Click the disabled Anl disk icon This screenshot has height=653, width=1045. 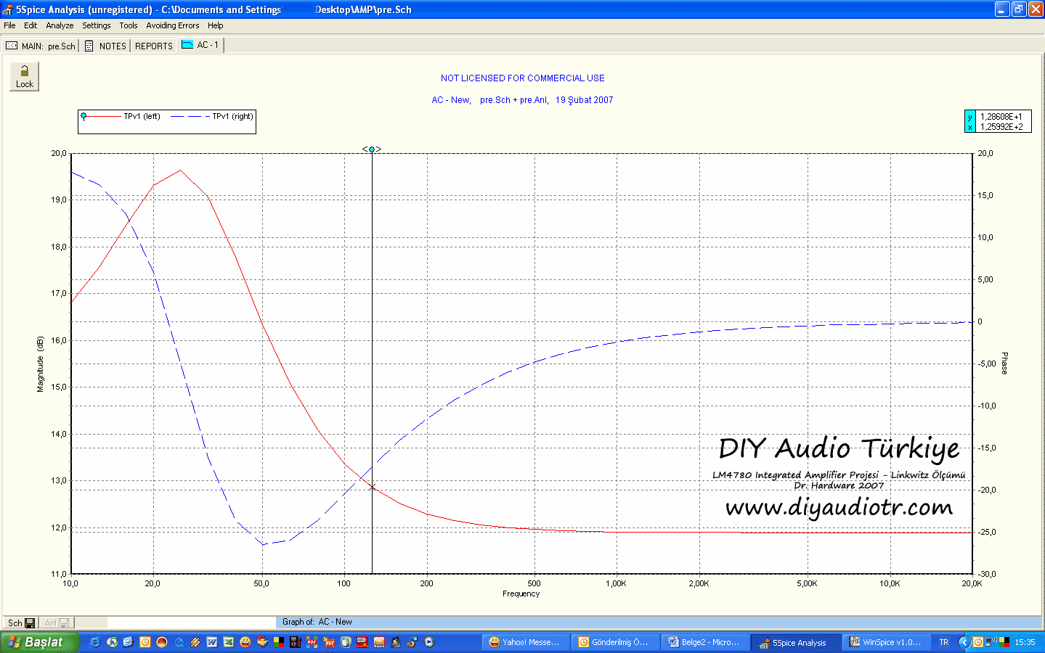click(x=64, y=623)
